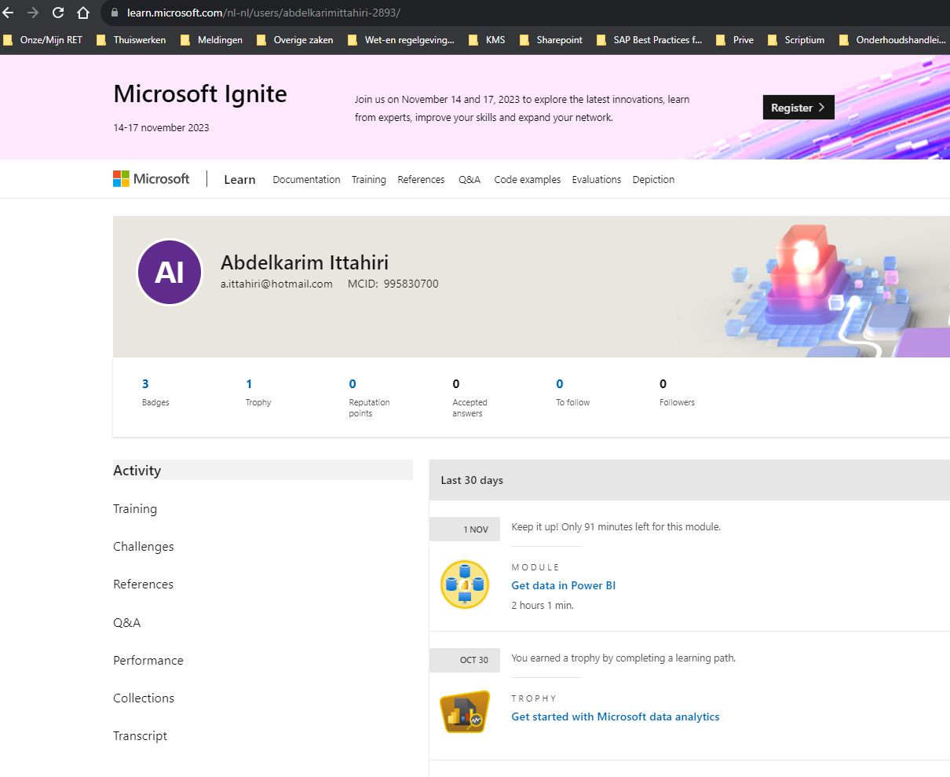Open the SAP Best Practices bookmark folder

click(649, 40)
